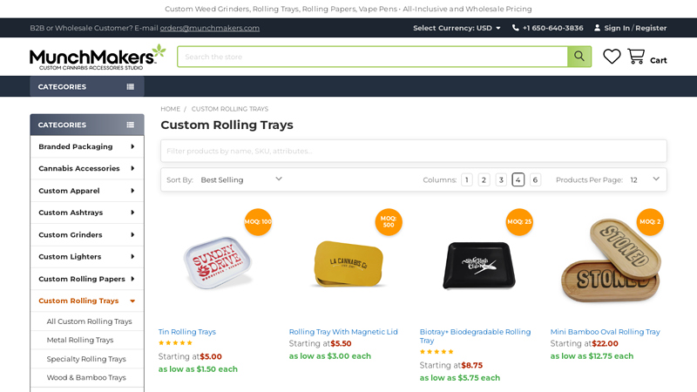
Task: Click the navy bar Categories list icon
Action: pos(131,87)
